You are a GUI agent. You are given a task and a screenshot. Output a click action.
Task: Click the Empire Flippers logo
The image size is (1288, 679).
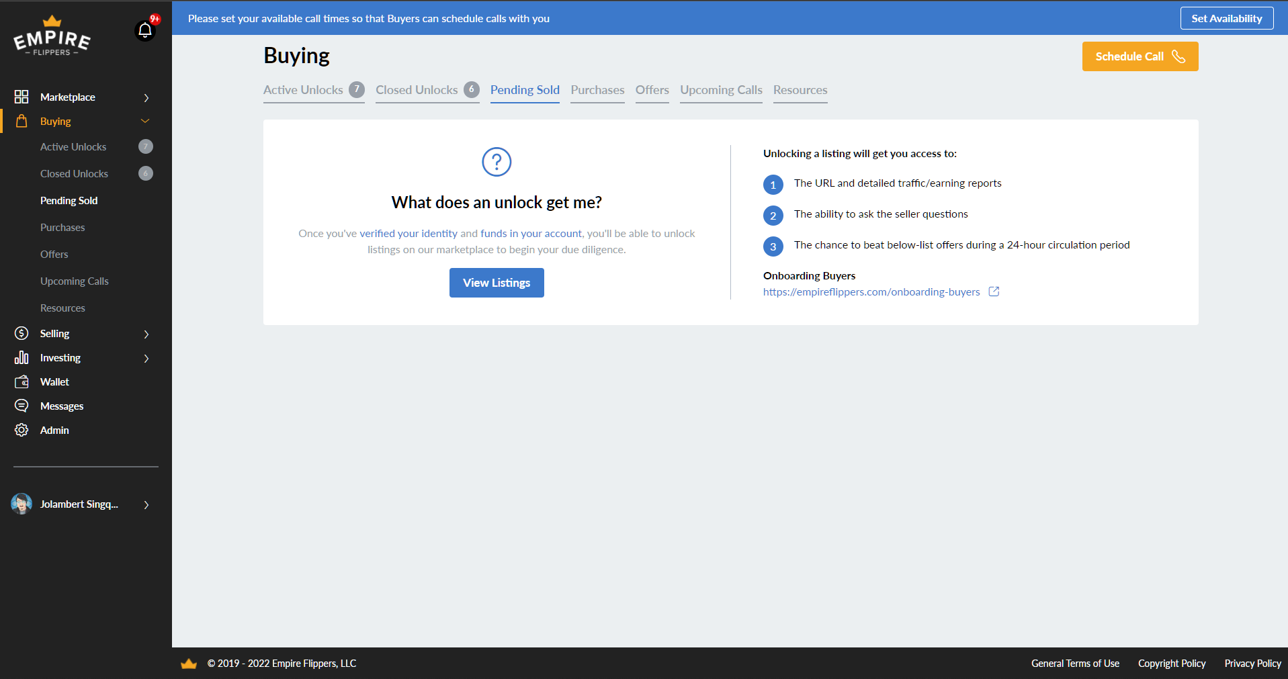pyautogui.click(x=52, y=36)
